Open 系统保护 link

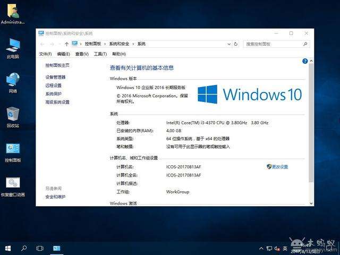click(53, 93)
